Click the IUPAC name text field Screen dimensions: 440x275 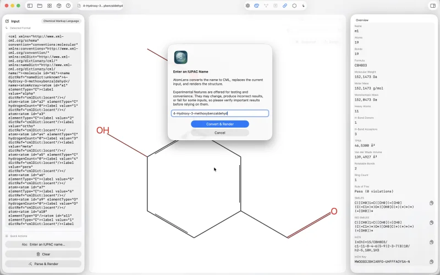pyautogui.click(x=219, y=113)
